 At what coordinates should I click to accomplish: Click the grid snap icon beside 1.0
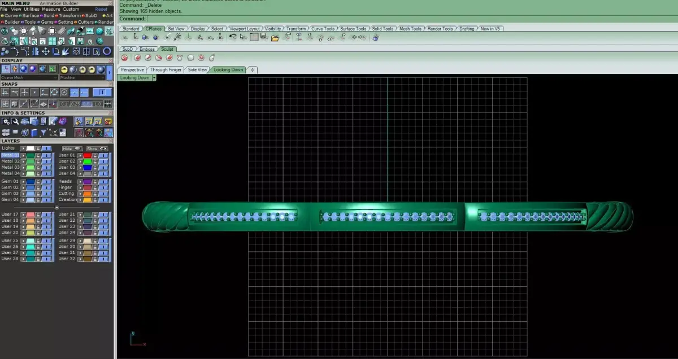[x=107, y=104]
